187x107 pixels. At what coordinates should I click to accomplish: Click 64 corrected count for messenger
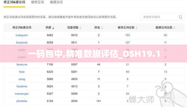(x=127, y=94)
